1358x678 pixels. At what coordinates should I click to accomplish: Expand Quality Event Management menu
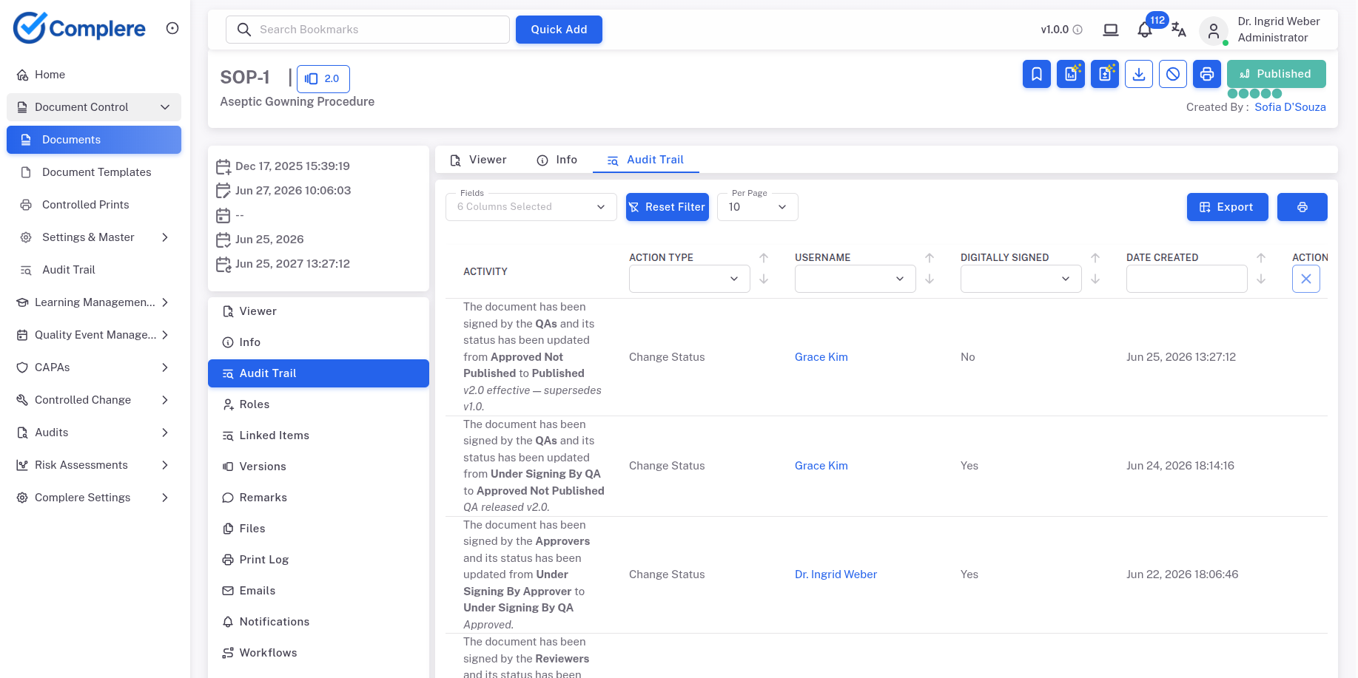[94, 335]
